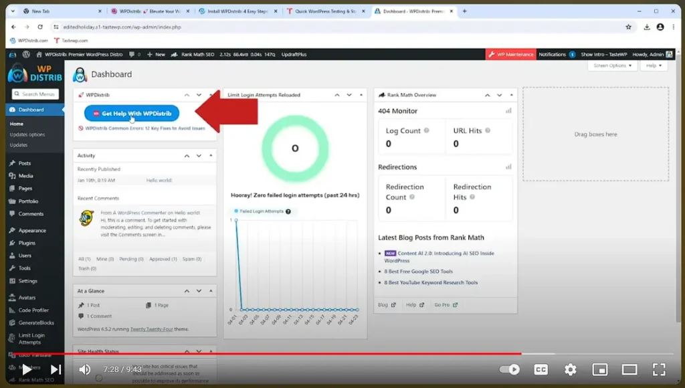Bookmark page with star icon
The width and height of the screenshot is (685, 388).
coord(628,27)
